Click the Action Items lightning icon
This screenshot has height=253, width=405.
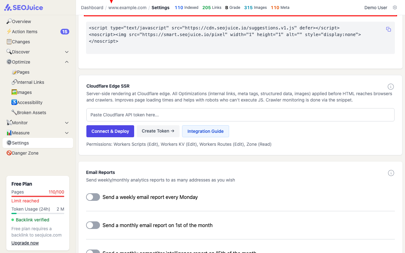coord(9,32)
